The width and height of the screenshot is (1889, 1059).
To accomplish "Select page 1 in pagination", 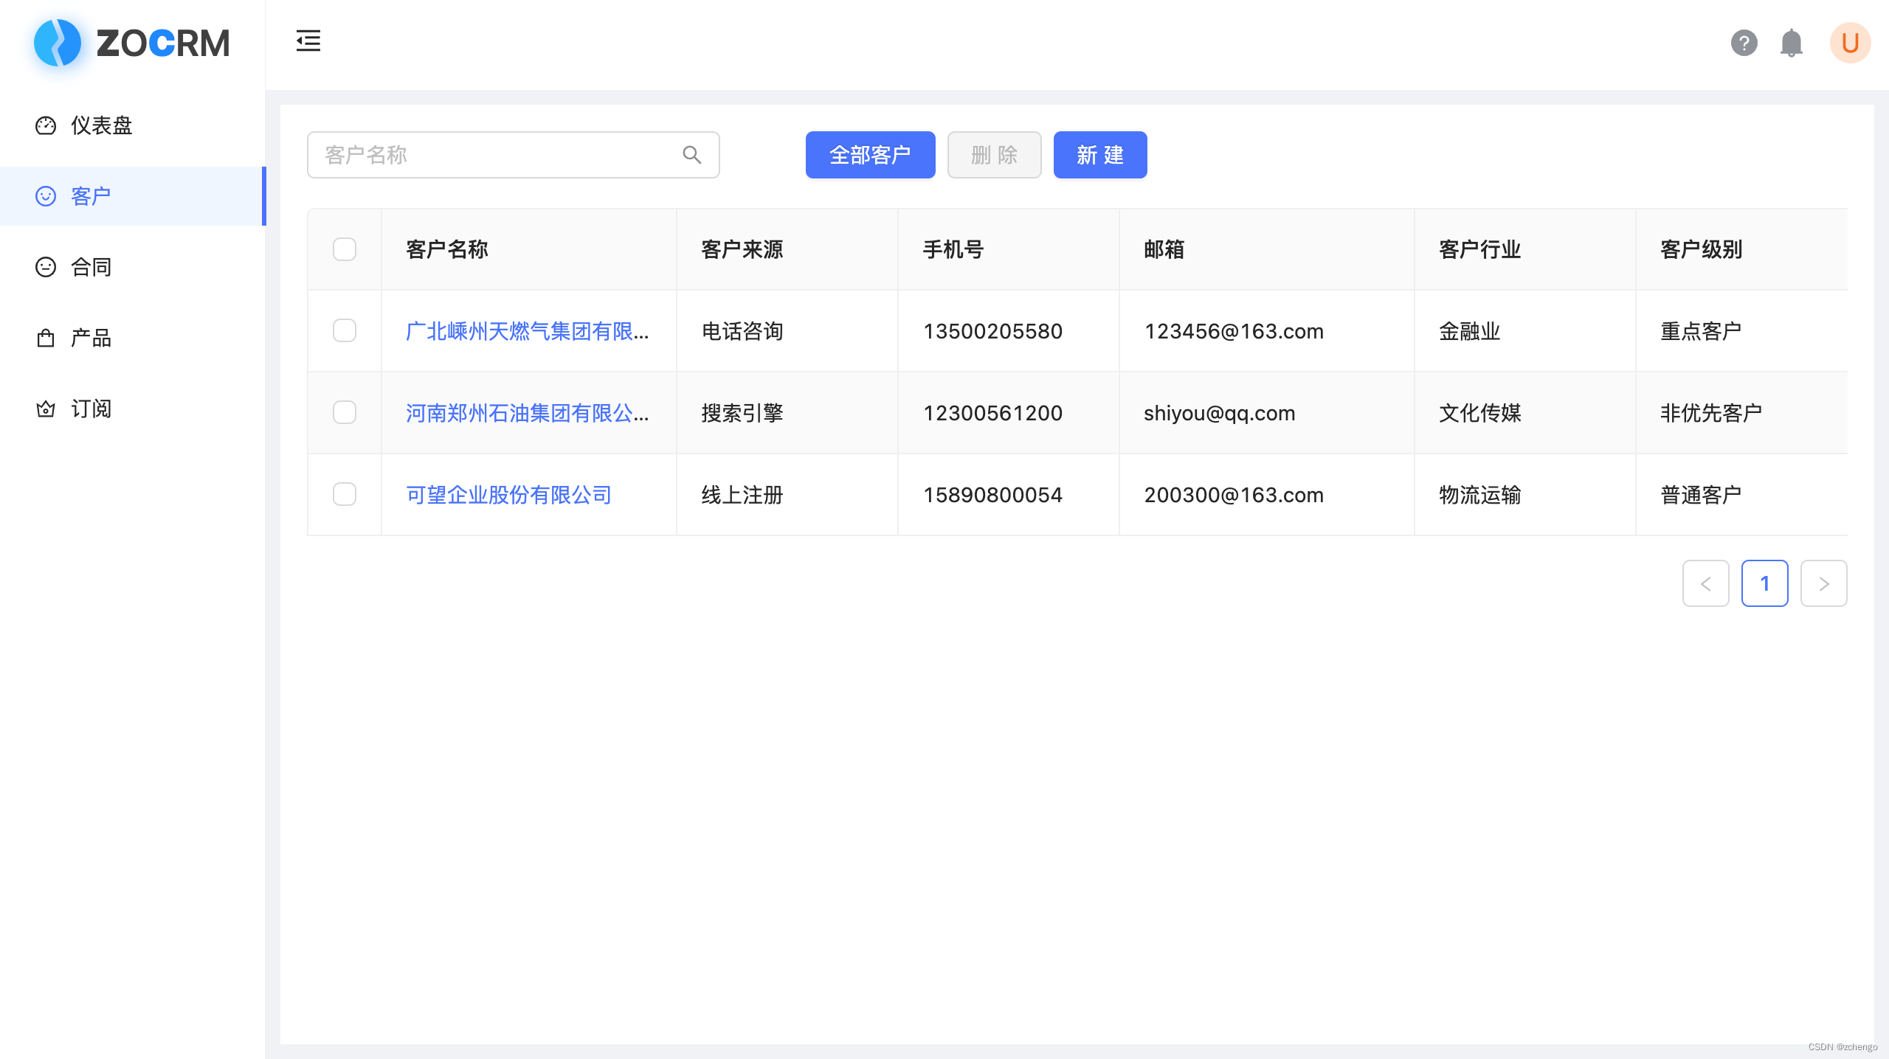I will click(1765, 583).
